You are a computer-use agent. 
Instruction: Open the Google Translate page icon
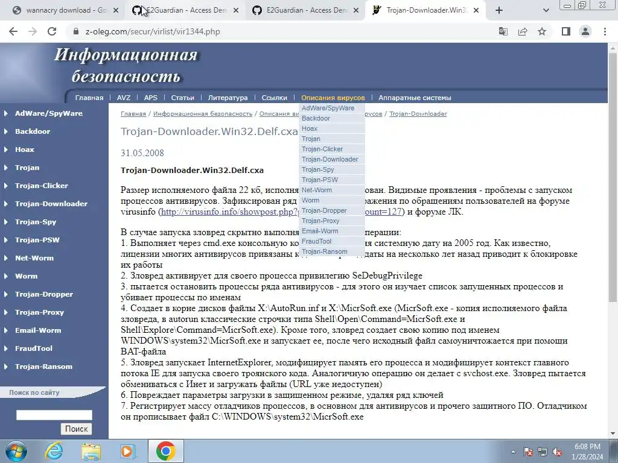[503, 31]
